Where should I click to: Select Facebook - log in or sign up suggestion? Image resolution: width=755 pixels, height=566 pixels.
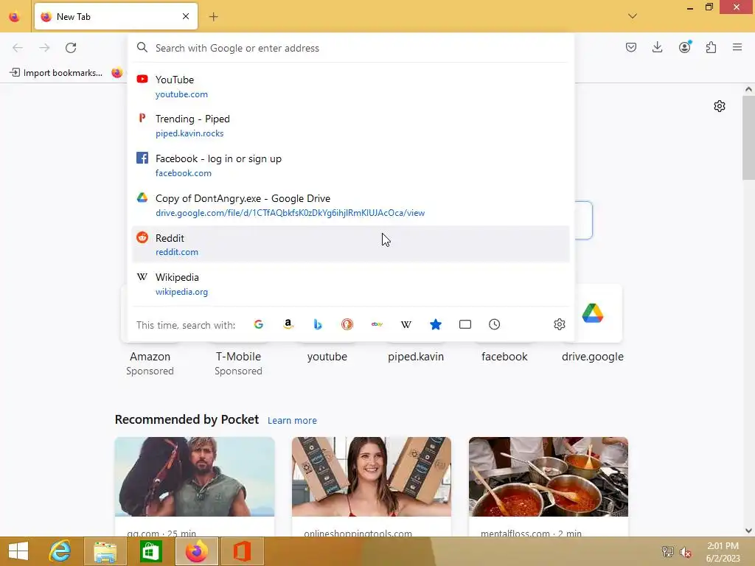point(350,166)
